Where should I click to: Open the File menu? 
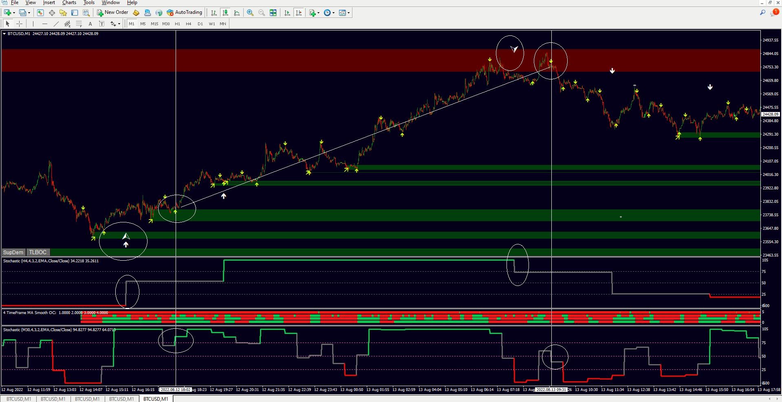[x=14, y=2]
